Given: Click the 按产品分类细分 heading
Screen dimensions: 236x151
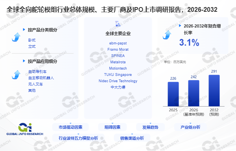Looking at the screenshot, I should [42, 30].
